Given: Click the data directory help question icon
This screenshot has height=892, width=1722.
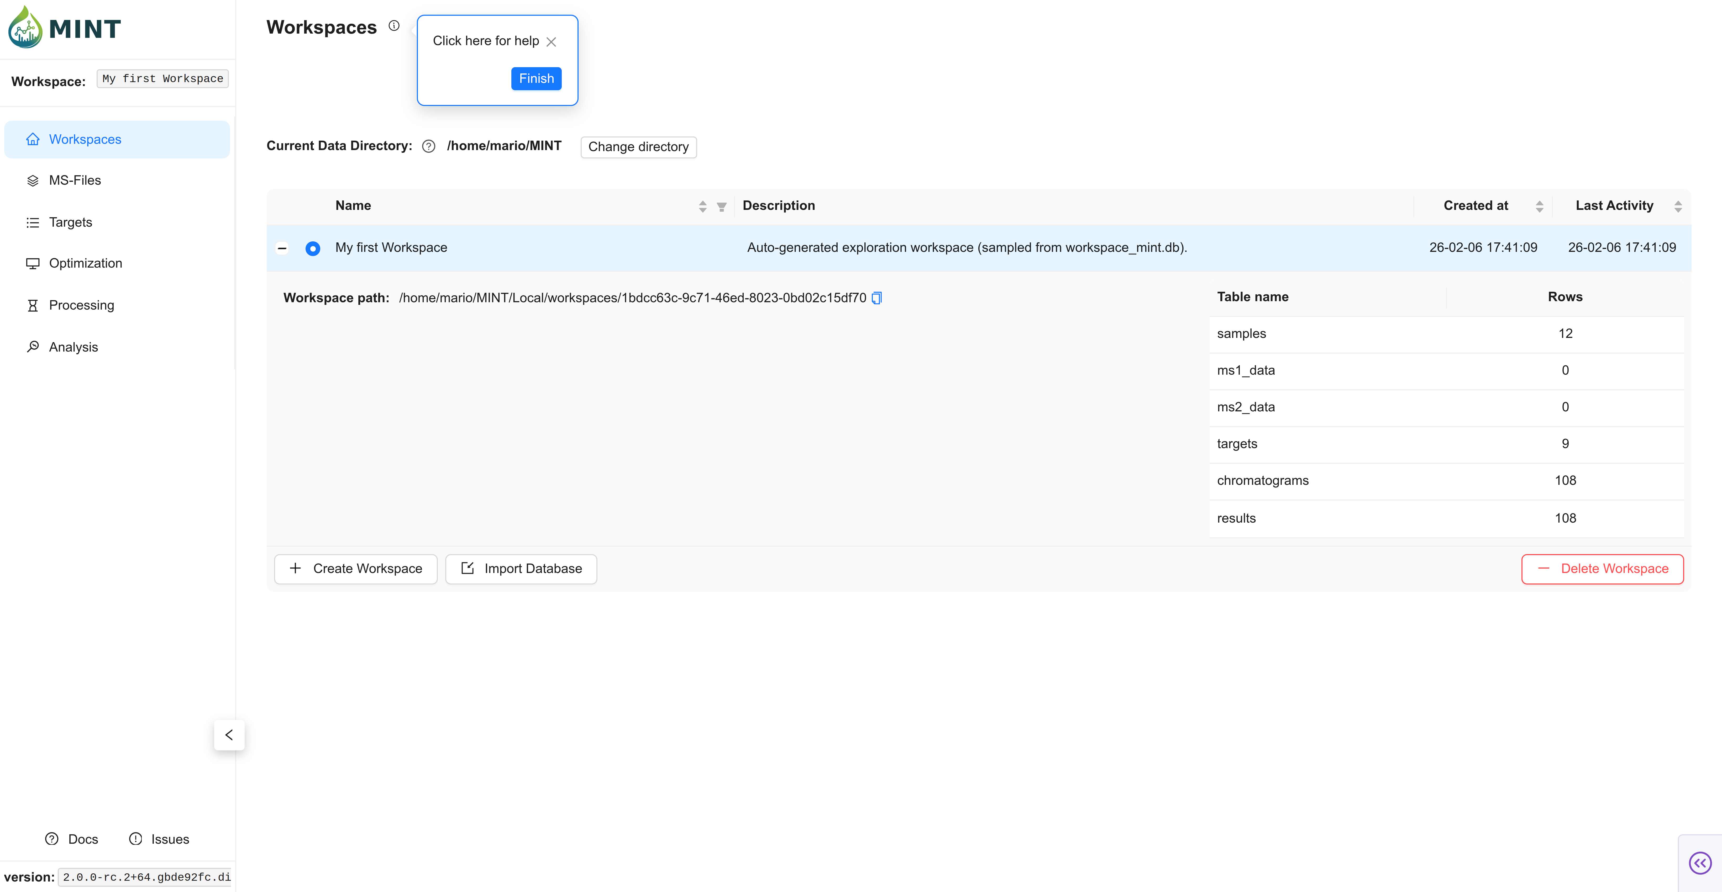Looking at the screenshot, I should click(428, 146).
